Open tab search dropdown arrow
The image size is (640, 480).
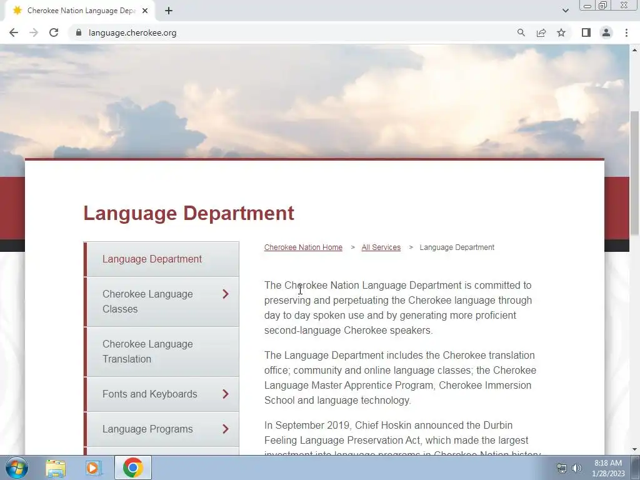tap(565, 11)
